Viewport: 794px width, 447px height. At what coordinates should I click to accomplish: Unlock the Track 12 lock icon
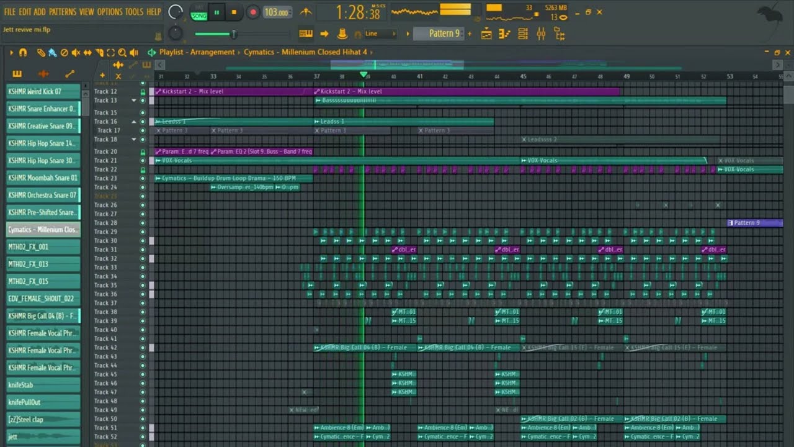click(143, 91)
